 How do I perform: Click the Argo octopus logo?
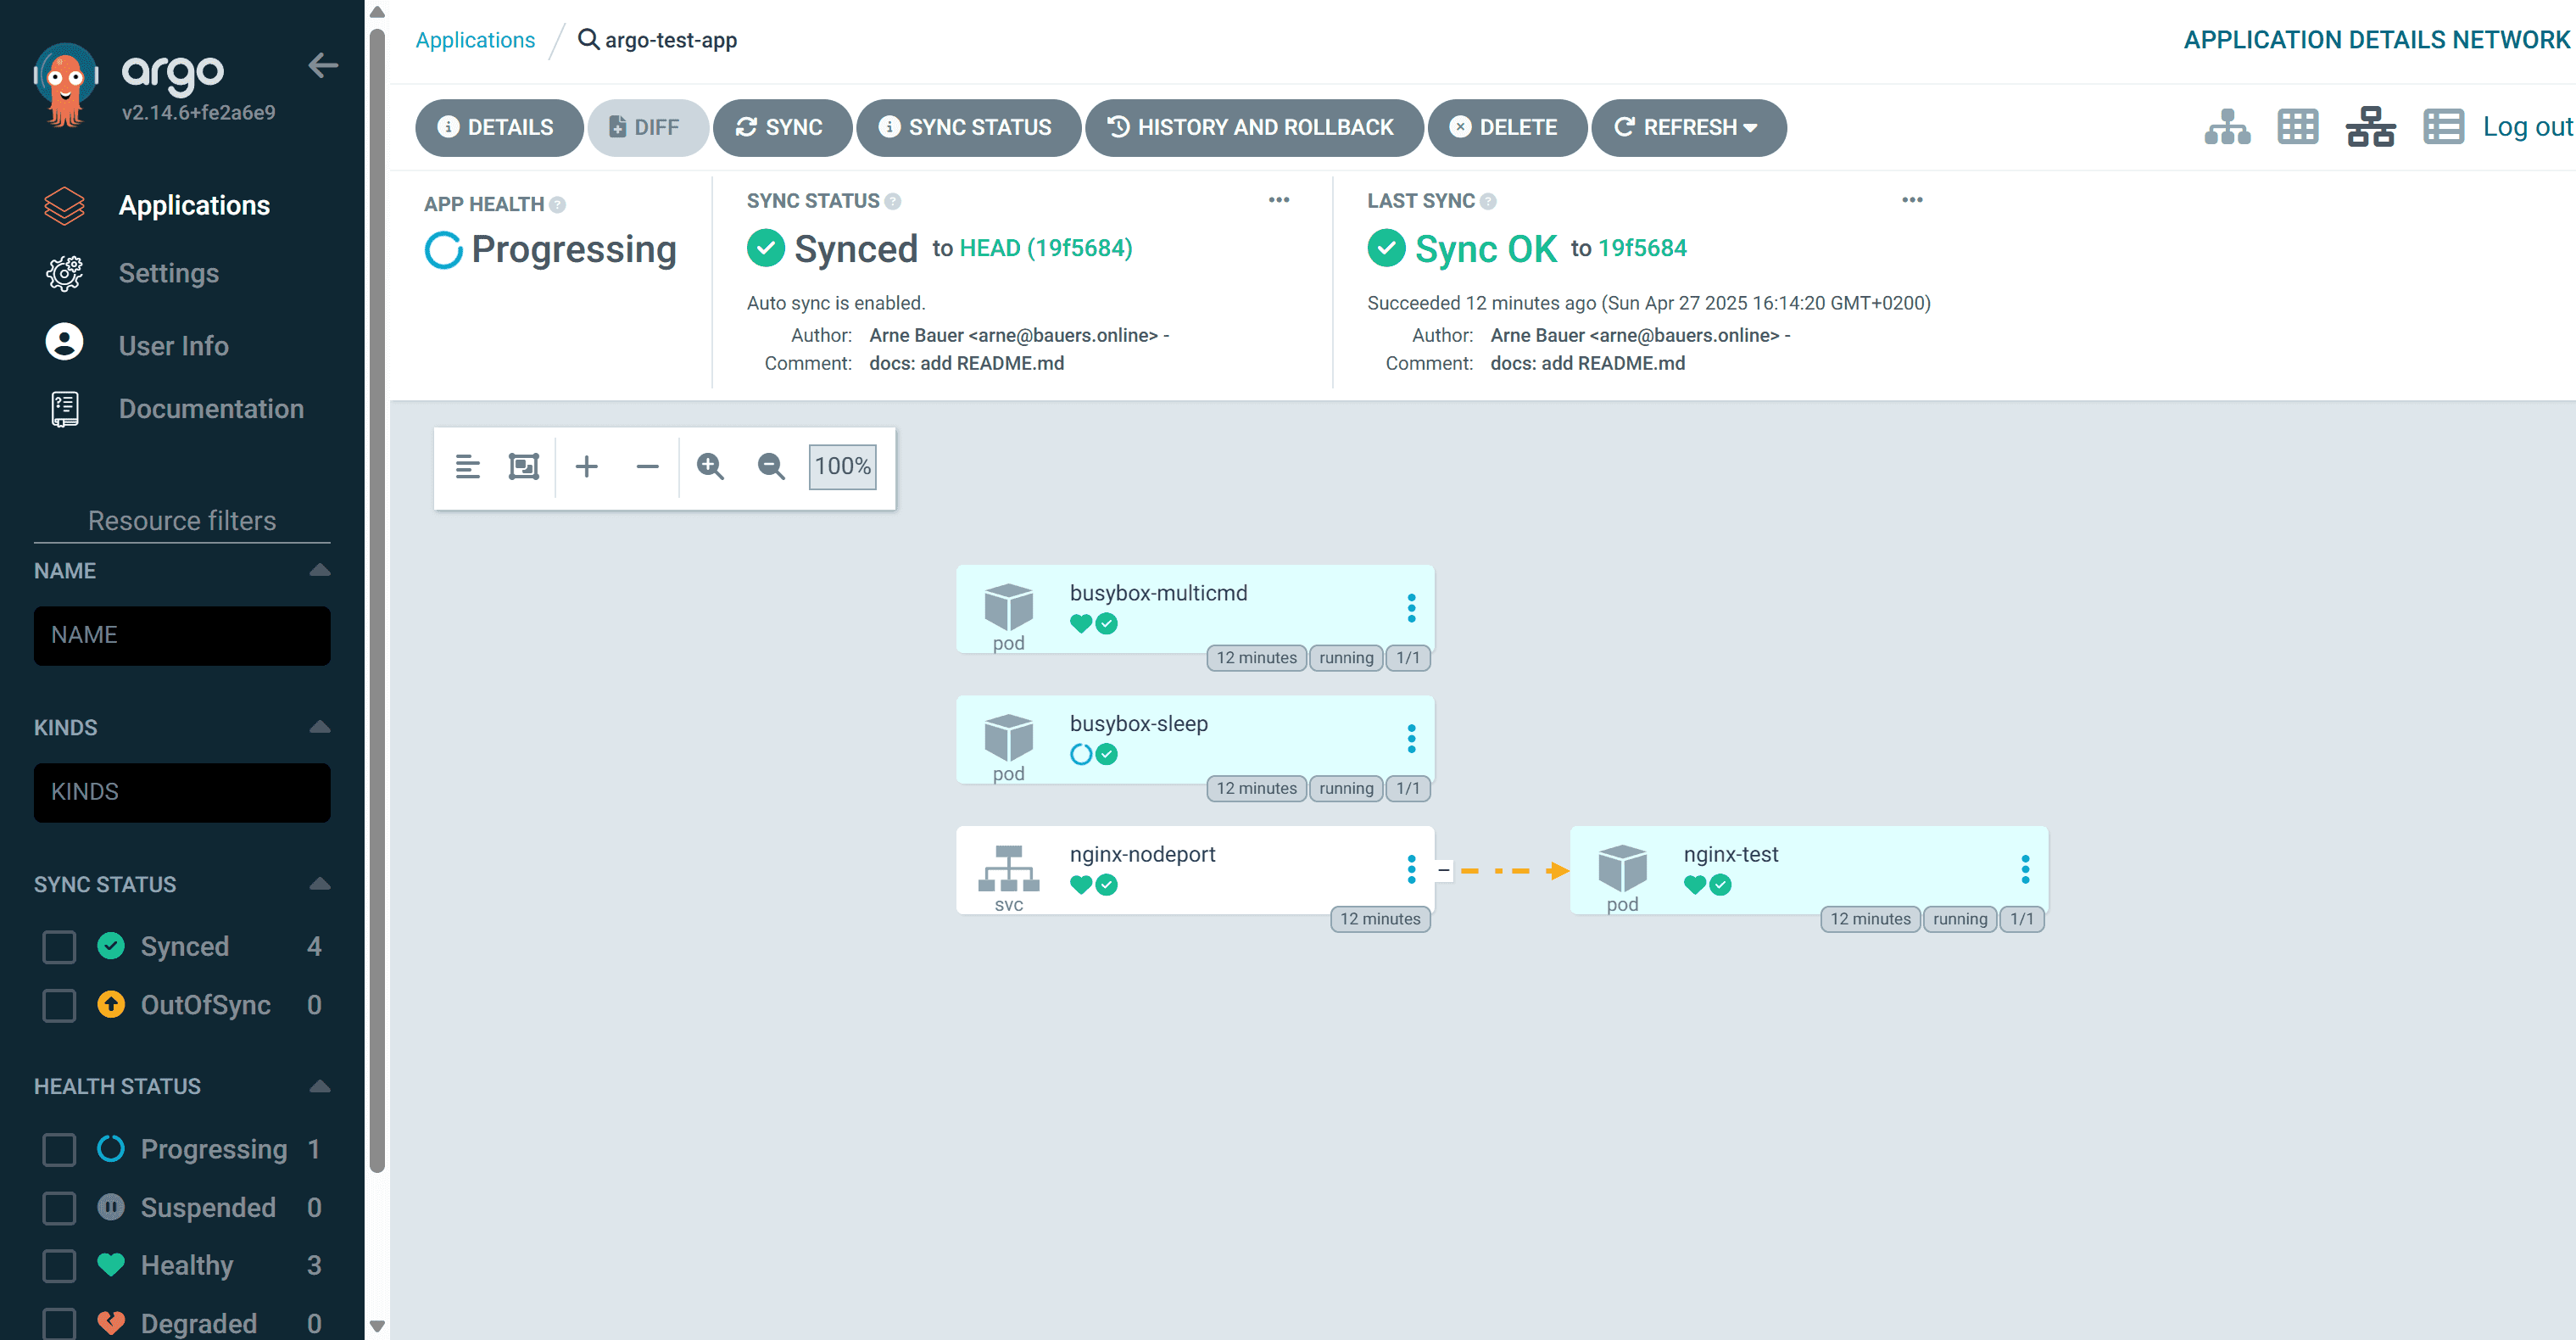tap(65, 85)
